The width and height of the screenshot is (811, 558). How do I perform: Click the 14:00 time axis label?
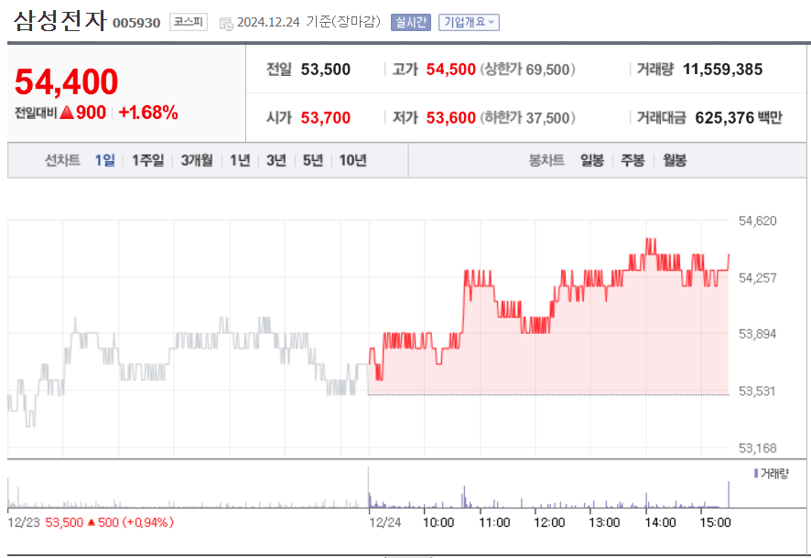click(660, 522)
